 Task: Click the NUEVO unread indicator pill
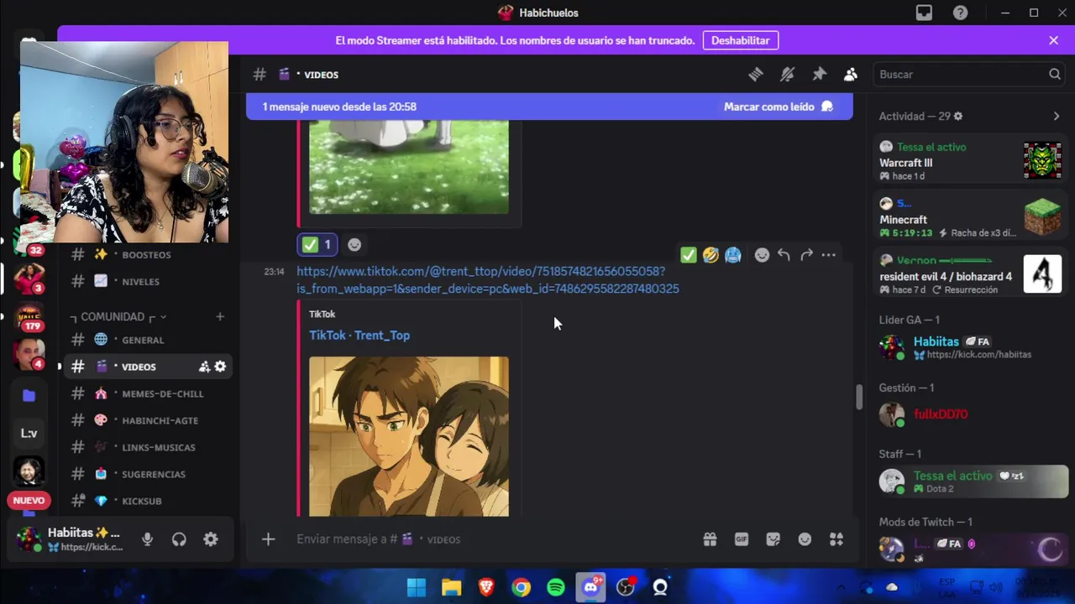pos(29,501)
